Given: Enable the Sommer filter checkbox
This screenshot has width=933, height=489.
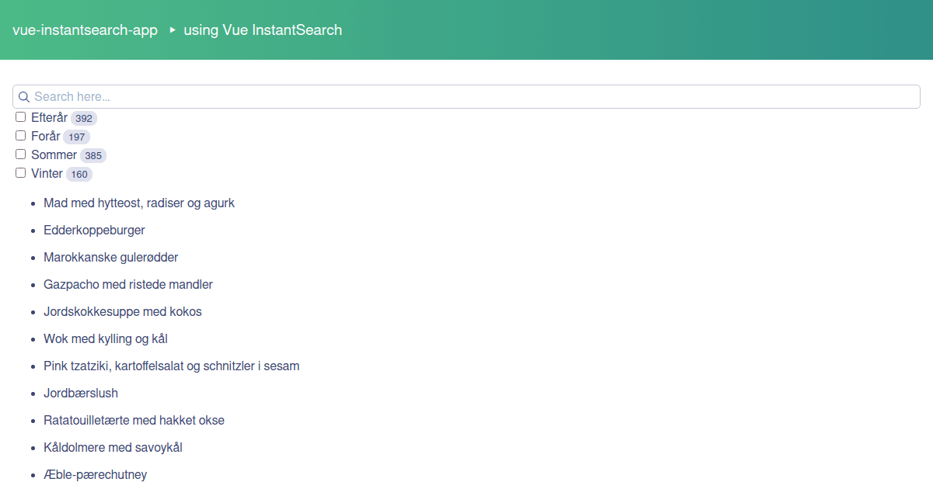Looking at the screenshot, I should pyautogui.click(x=20, y=154).
